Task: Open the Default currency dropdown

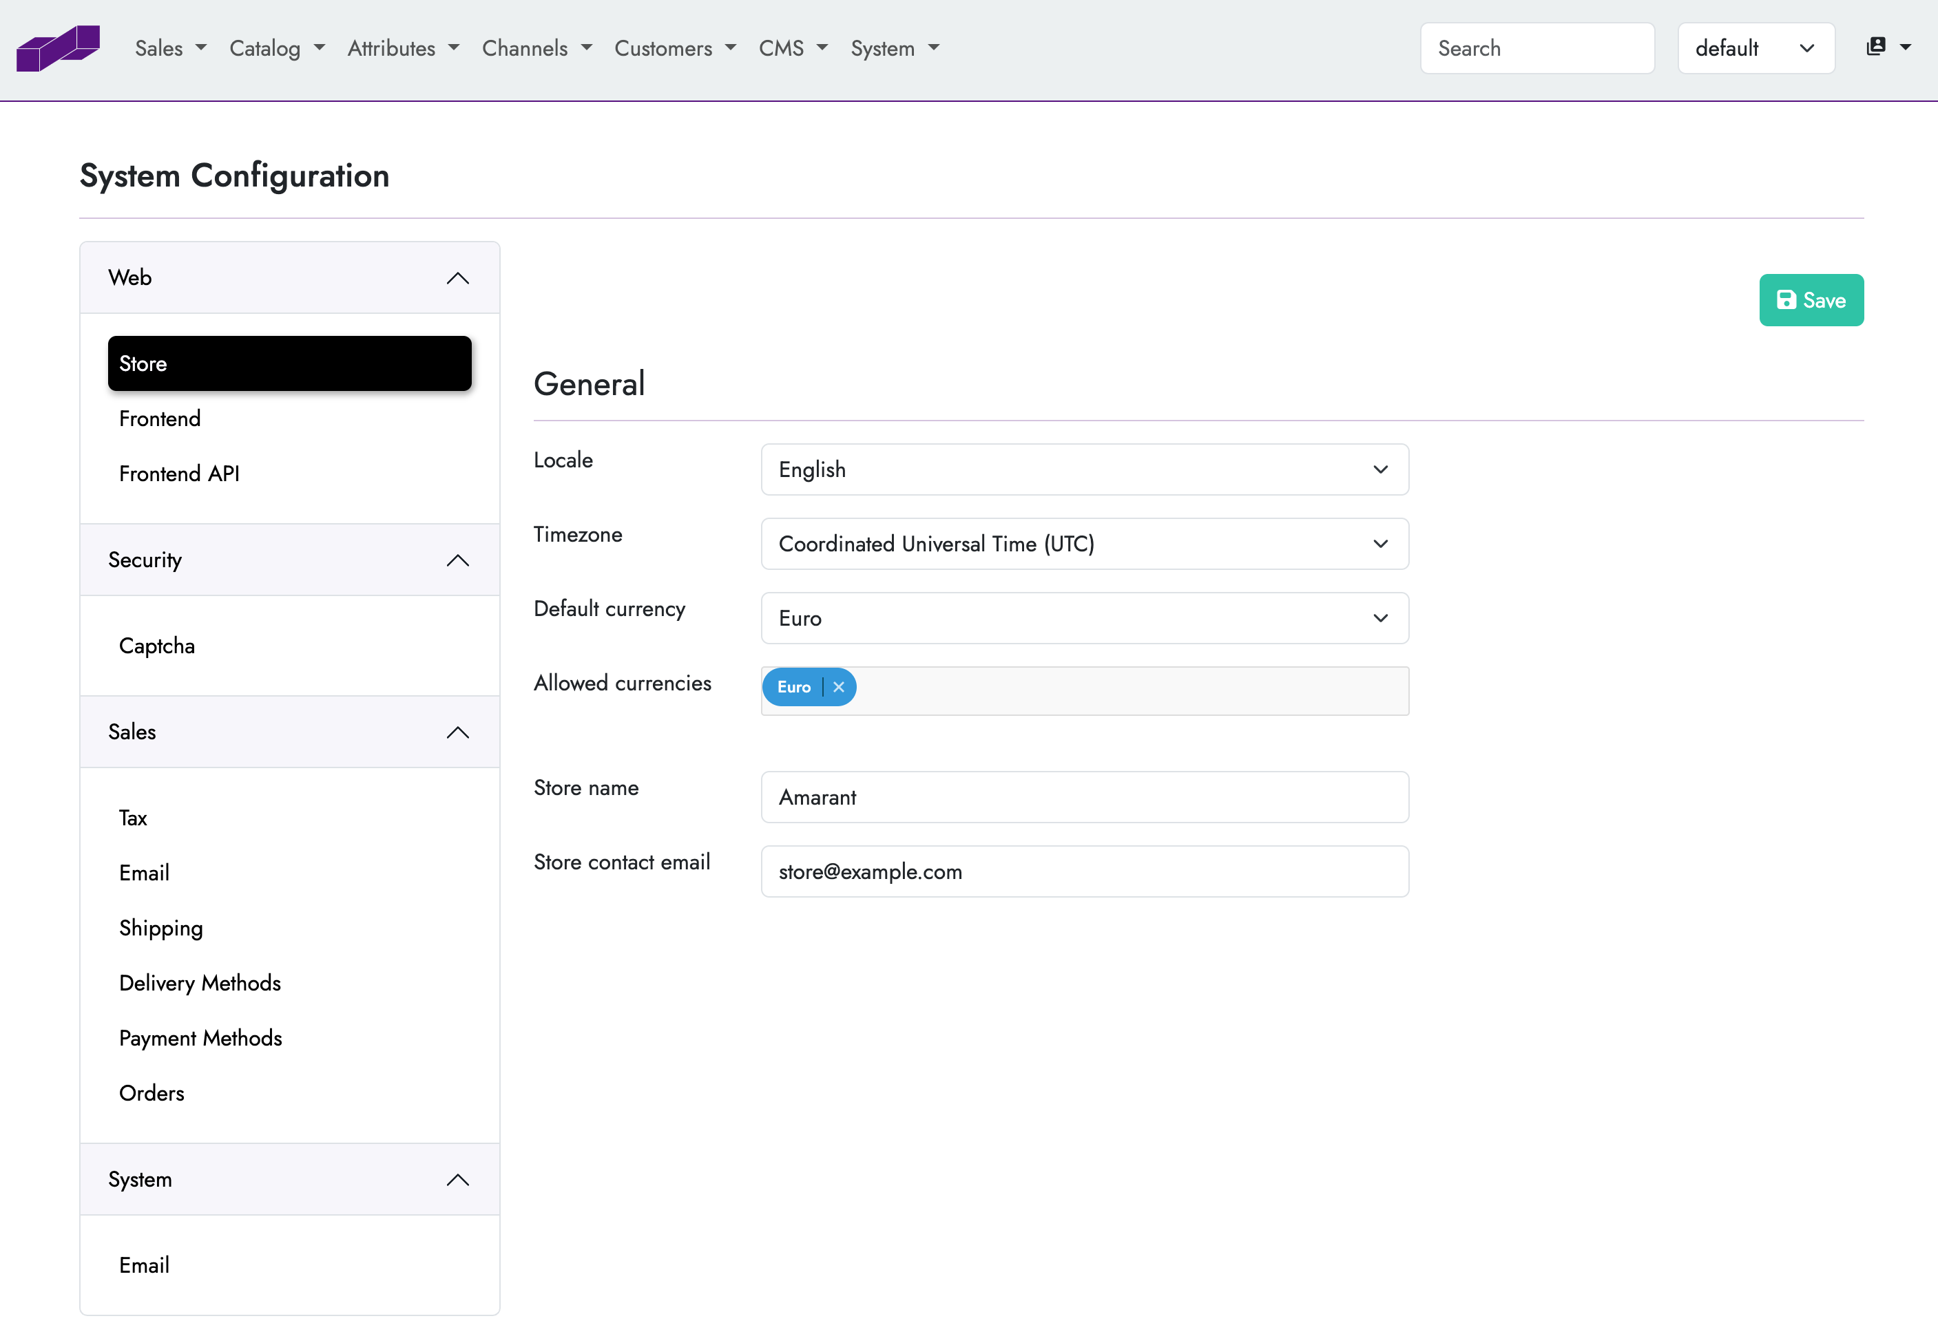Action: click(1083, 619)
